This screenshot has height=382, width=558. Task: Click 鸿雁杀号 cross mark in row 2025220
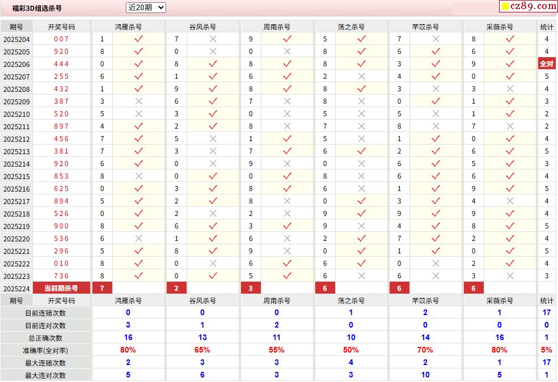[x=138, y=238]
